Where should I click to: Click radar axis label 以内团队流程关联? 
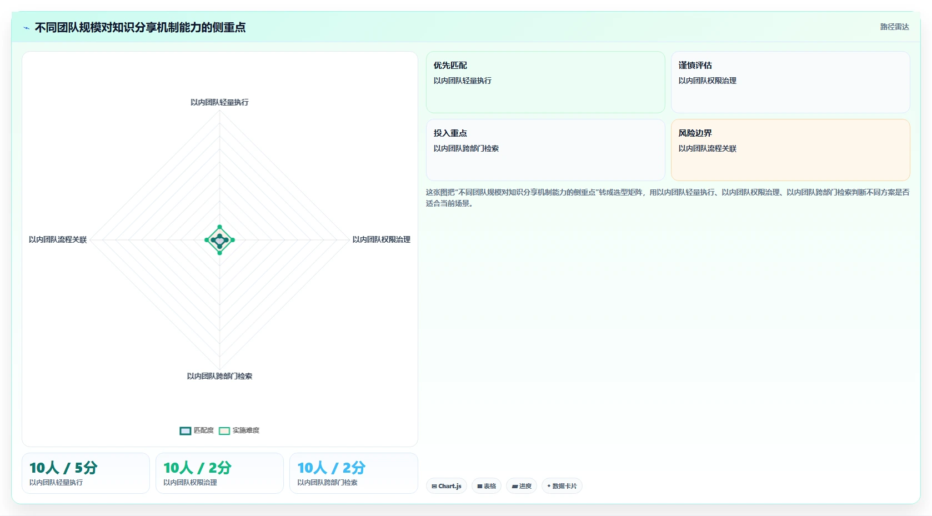[x=58, y=239]
